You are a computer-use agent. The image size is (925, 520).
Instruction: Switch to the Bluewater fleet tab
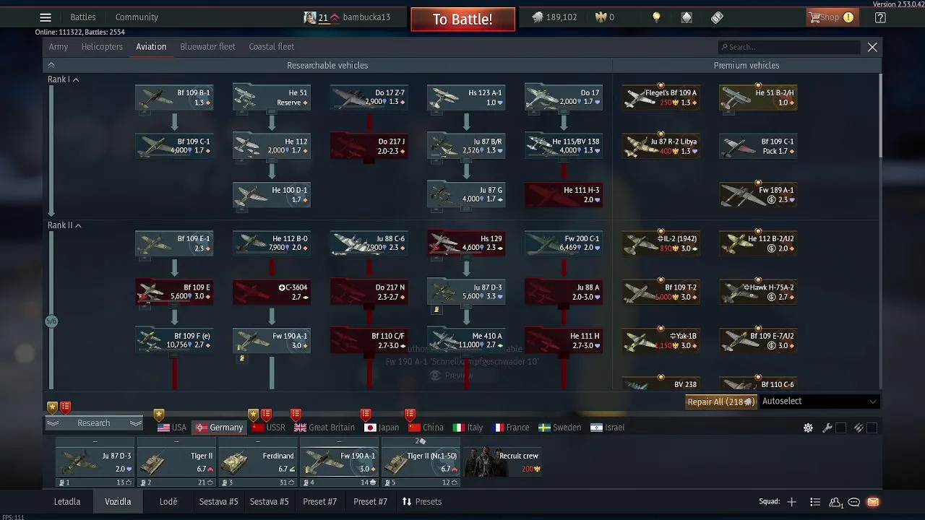[x=208, y=47]
